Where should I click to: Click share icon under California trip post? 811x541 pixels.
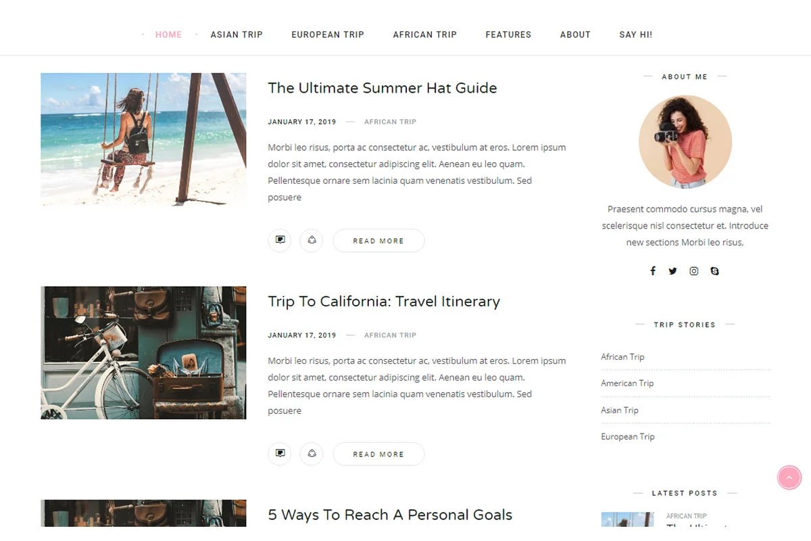coord(312,454)
